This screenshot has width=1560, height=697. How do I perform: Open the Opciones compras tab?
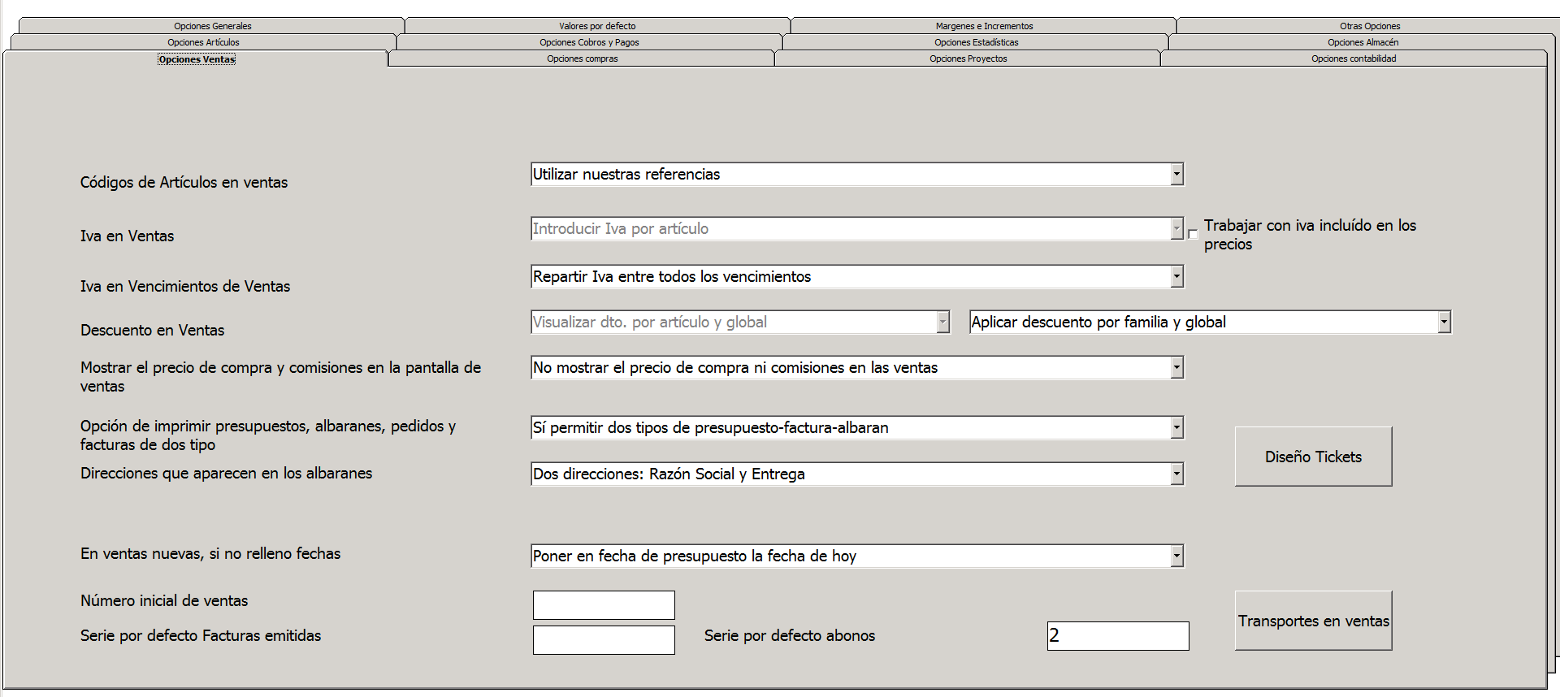pos(582,58)
